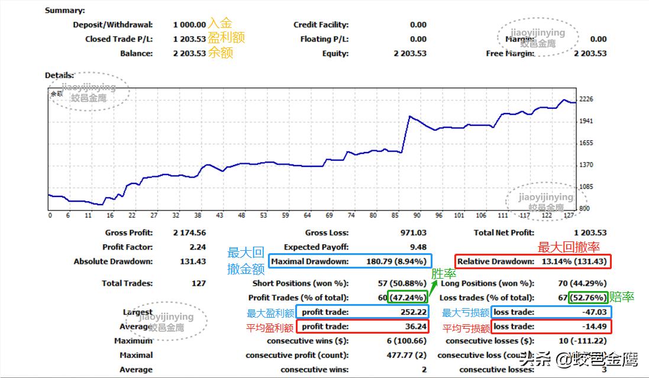649x378 pixels.
Task: Click the green 胜率 annotation text
Action: coord(443,274)
